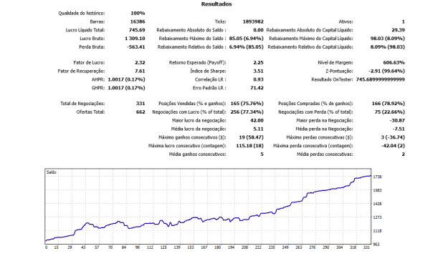Click Posições Compradas value 166 (78.92%)

click(x=389, y=104)
